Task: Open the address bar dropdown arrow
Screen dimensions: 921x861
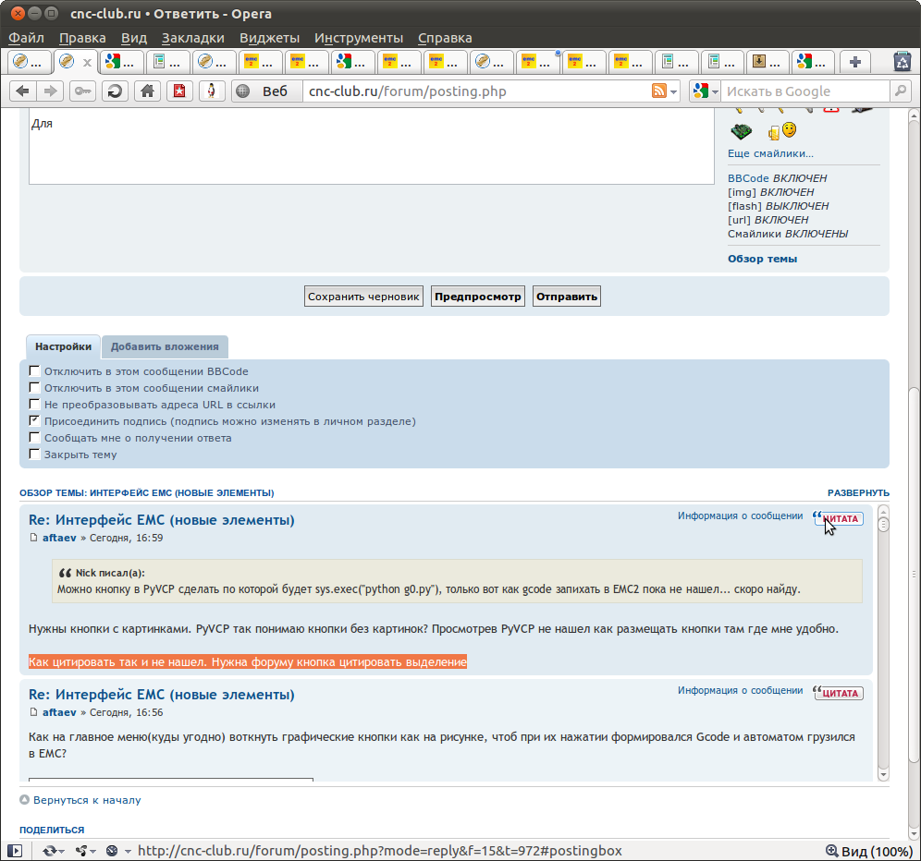Action: pyautogui.click(x=674, y=91)
